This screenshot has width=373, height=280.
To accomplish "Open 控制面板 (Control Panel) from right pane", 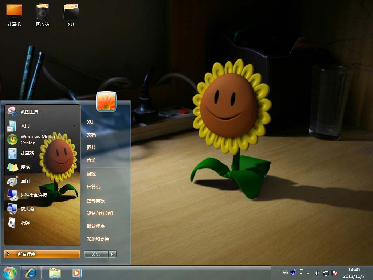I will tap(96, 201).
